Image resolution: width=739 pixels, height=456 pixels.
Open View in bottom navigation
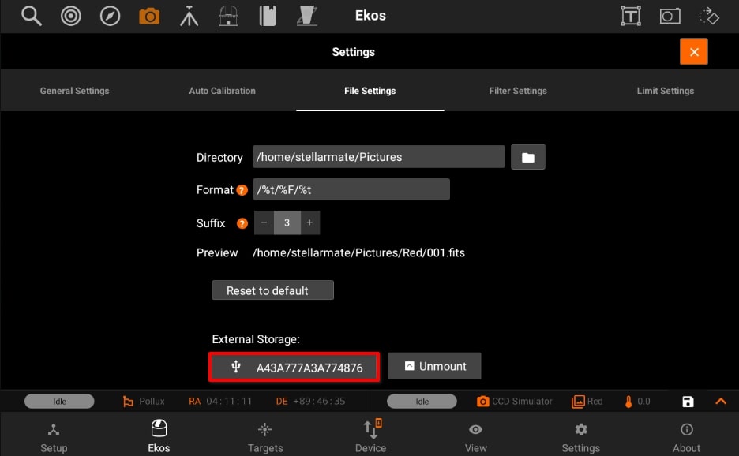pyautogui.click(x=475, y=437)
